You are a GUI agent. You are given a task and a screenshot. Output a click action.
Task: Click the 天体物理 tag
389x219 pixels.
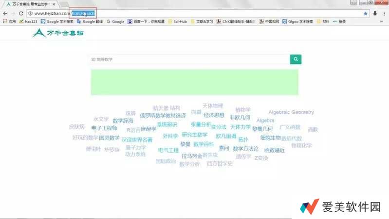coord(213,106)
